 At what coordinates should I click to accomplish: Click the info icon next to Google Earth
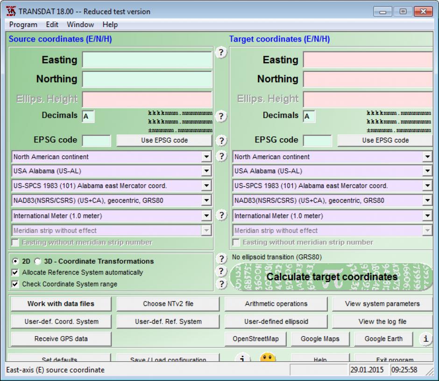pos(425,339)
